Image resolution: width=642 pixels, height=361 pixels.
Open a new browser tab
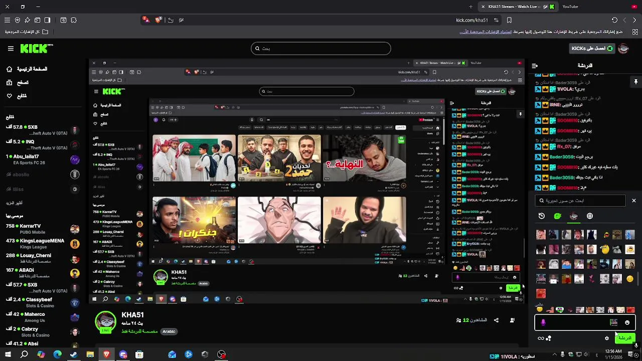coord(470,7)
